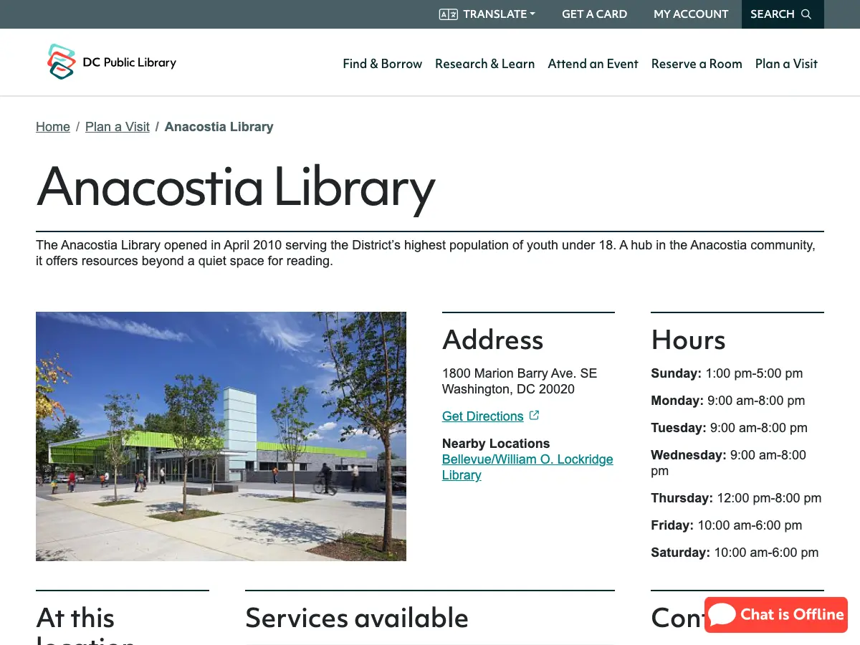Click the Saturday hours row
The image size is (860, 645).
pyautogui.click(x=735, y=553)
